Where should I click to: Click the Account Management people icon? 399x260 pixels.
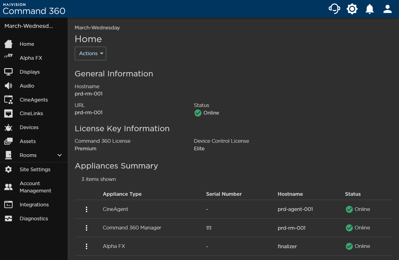pos(8,187)
